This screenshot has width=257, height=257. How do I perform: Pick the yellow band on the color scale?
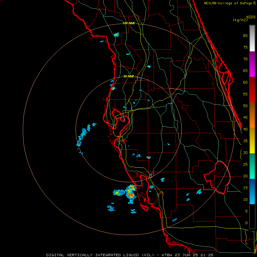(x=252, y=140)
